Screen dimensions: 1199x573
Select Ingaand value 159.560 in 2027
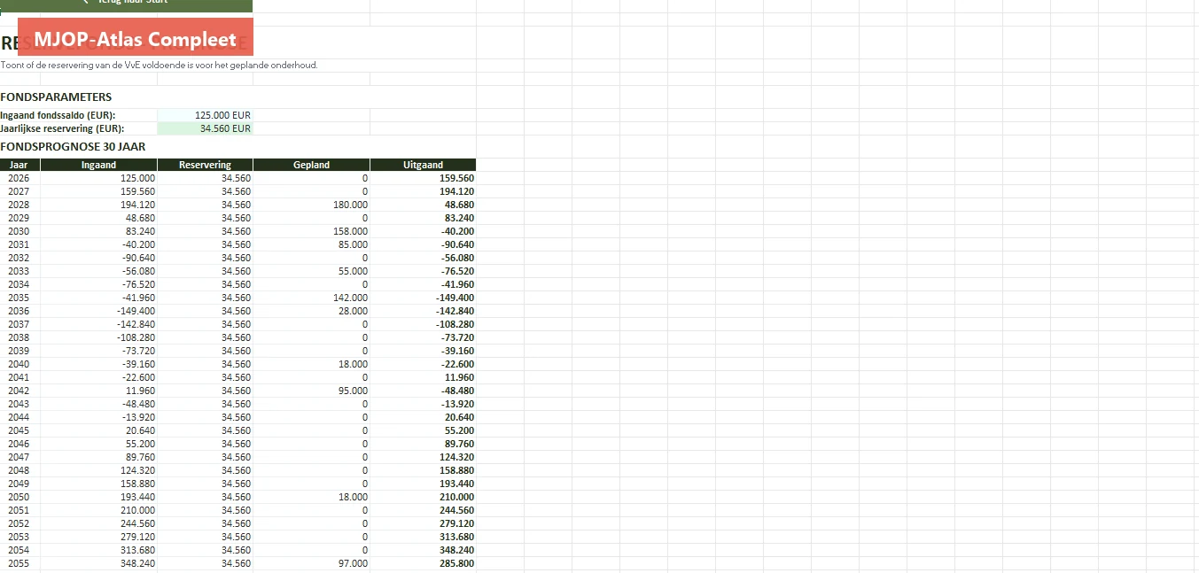coord(98,191)
